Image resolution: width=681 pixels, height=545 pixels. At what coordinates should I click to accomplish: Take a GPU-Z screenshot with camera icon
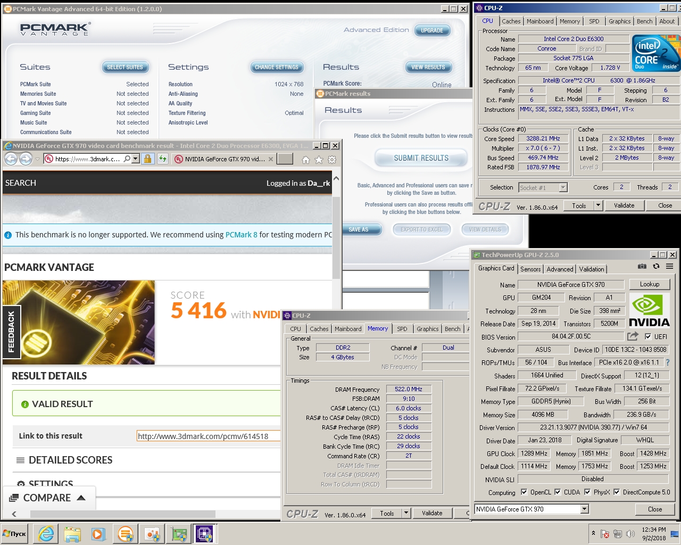point(642,267)
